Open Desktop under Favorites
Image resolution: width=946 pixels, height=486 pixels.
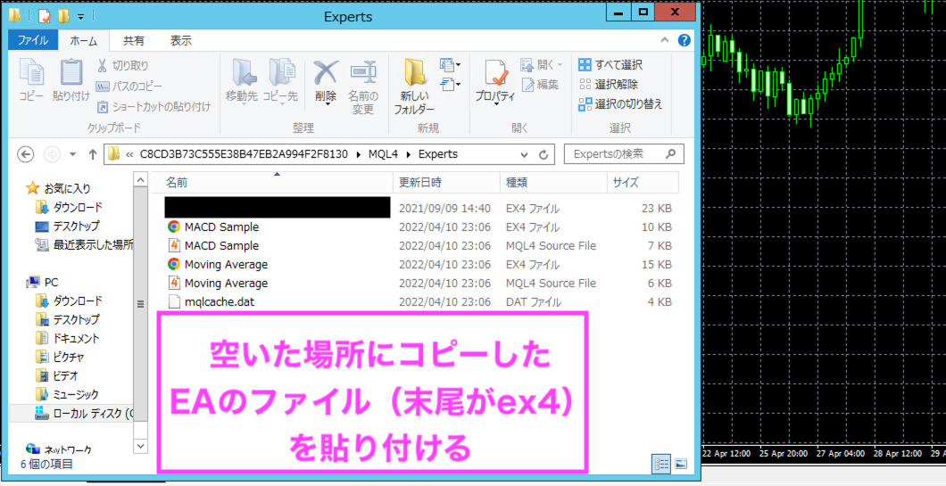pos(68,226)
